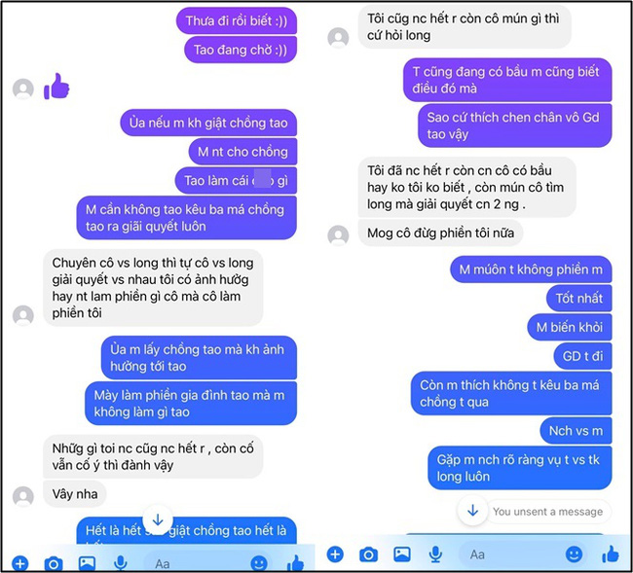
Task: Tap the "You unsent a message" notice
Action: [548, 512]
